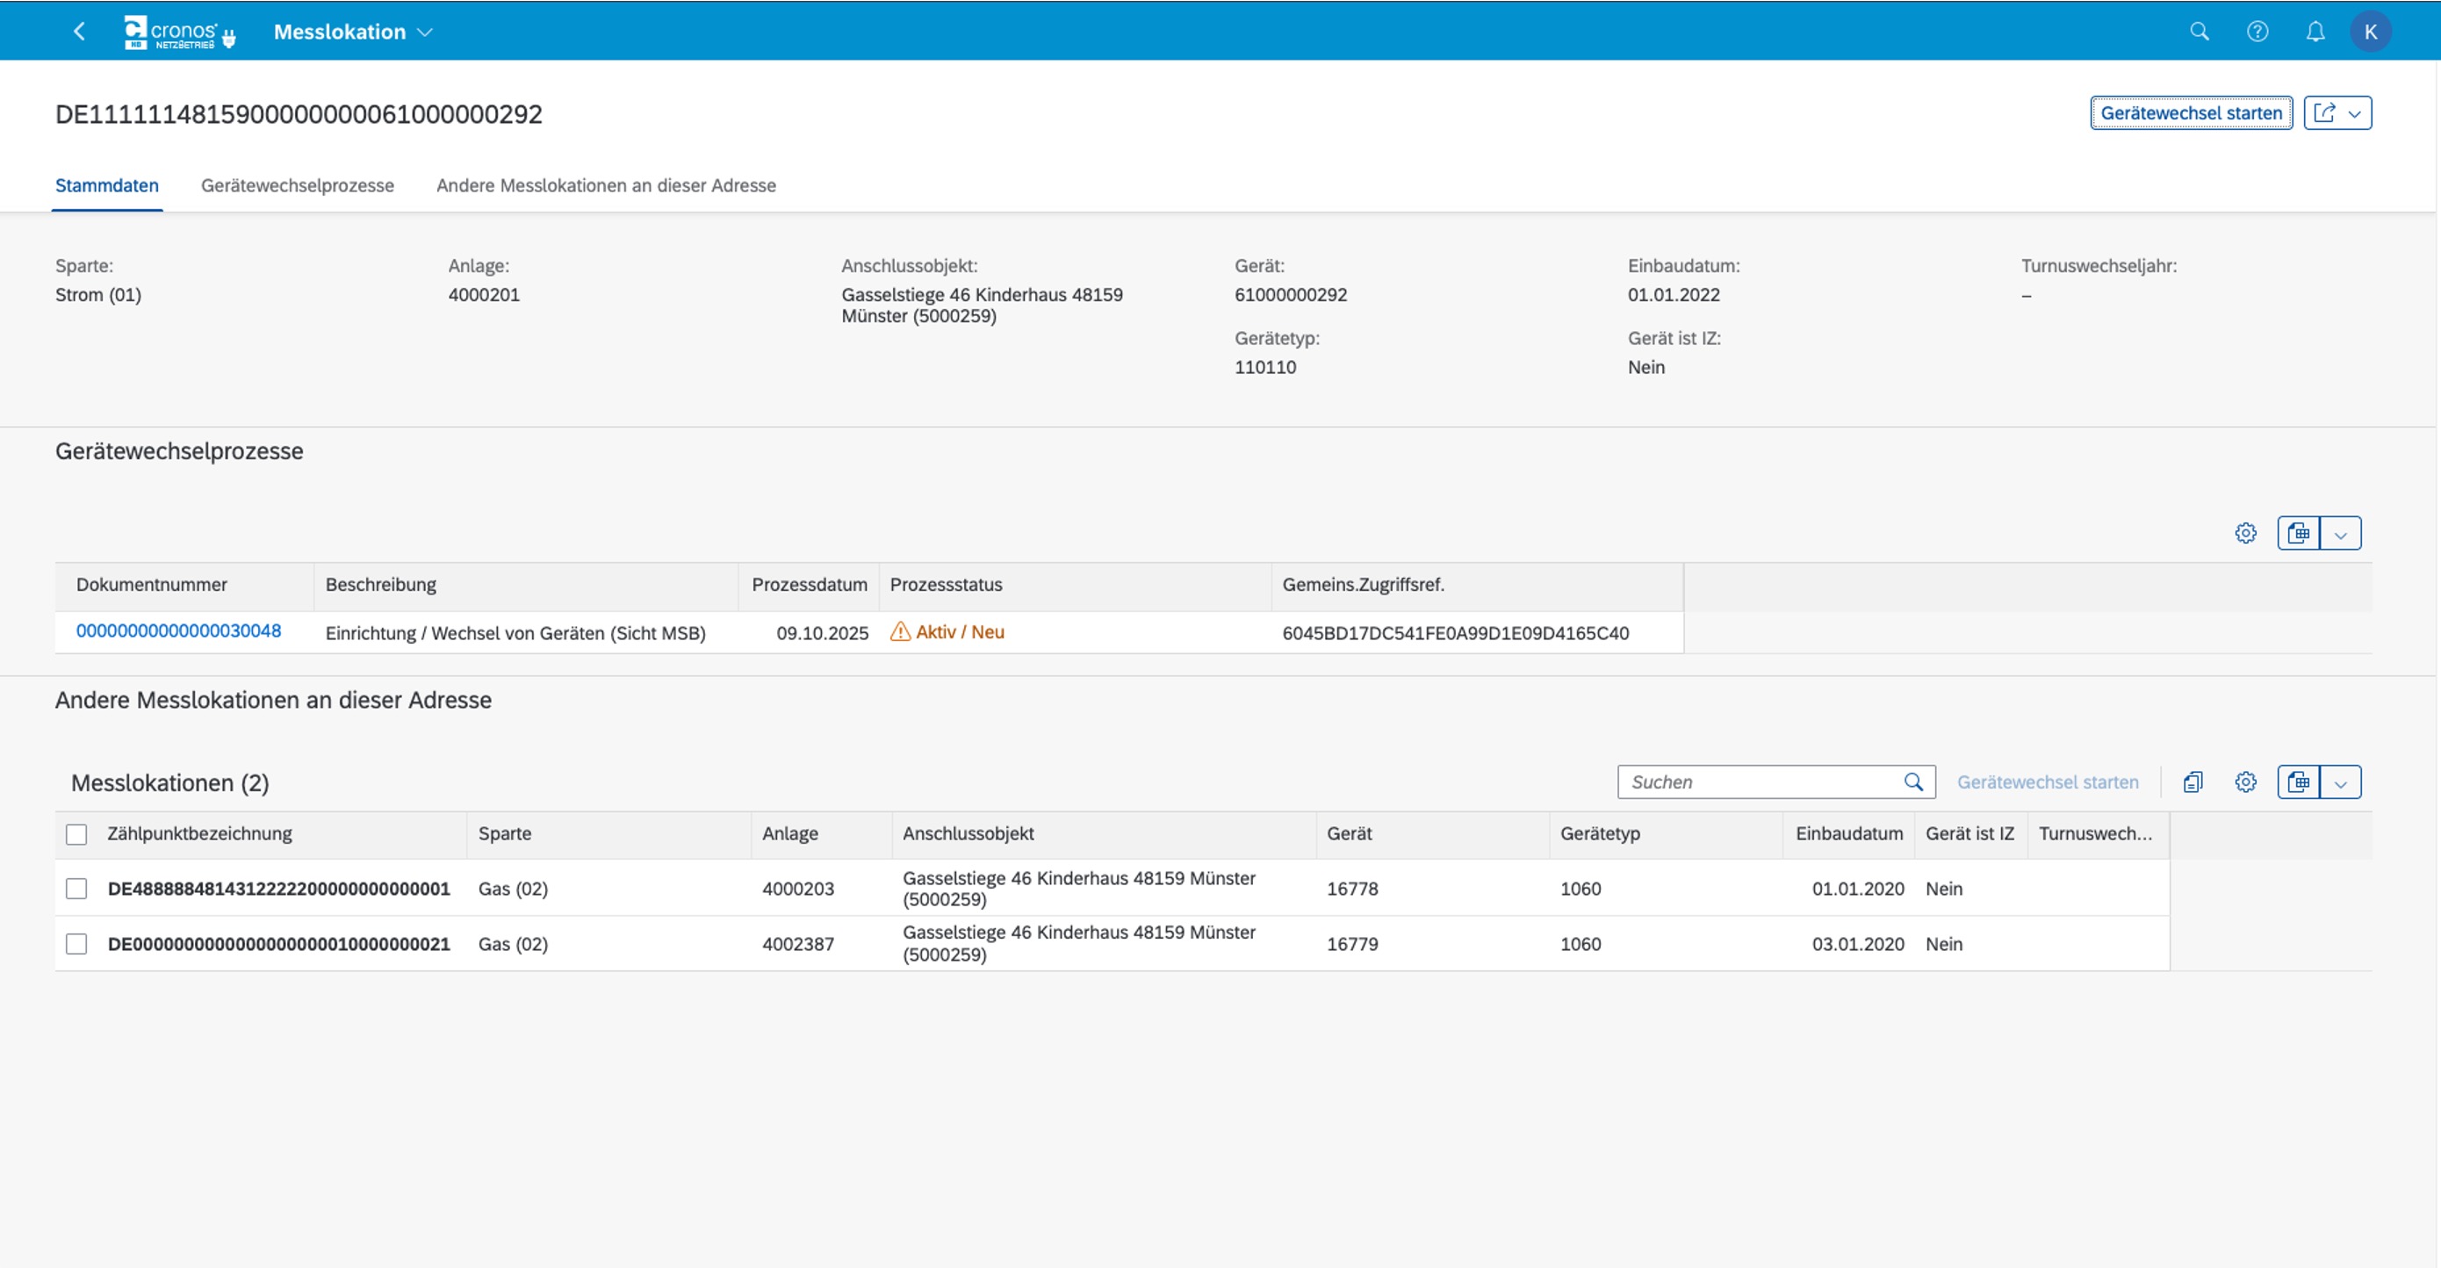
Task: Open the search icon in the header
Action: pyautogui.click(x=2200, y=32)
